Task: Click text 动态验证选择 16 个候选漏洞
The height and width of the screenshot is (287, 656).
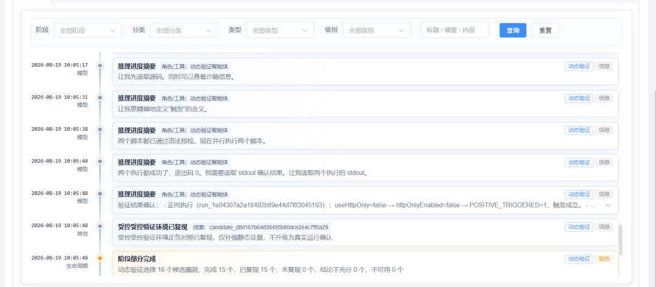Action: pyautogui.click(x=159, y=270)
